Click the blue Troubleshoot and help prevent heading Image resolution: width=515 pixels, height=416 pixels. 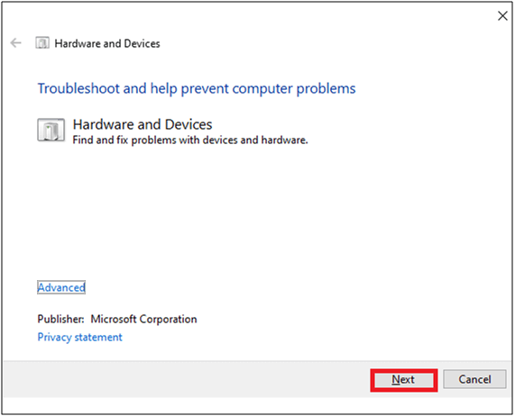197,89
